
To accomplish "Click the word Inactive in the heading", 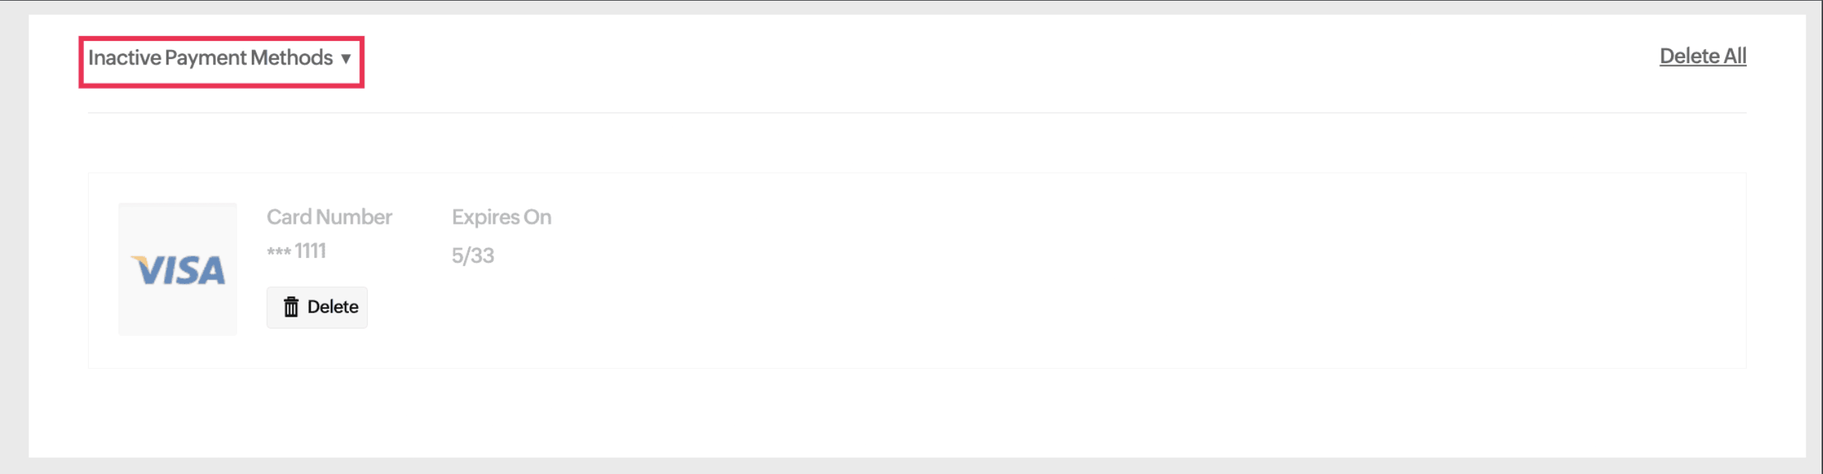I will coord(124,58).
